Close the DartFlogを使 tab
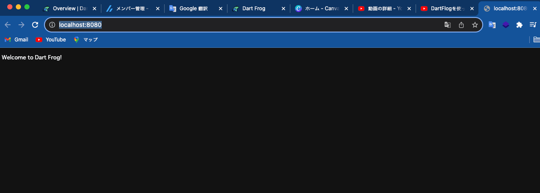540x193 pixels. pos(472,9)
